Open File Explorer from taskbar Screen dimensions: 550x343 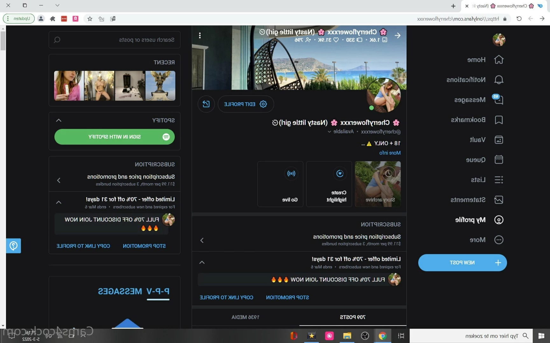tap(347, 336)
